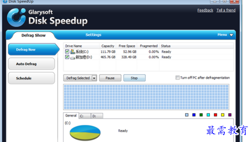Click the 328.49 GB free space value

pyautogui.click(x=129, y=57)
